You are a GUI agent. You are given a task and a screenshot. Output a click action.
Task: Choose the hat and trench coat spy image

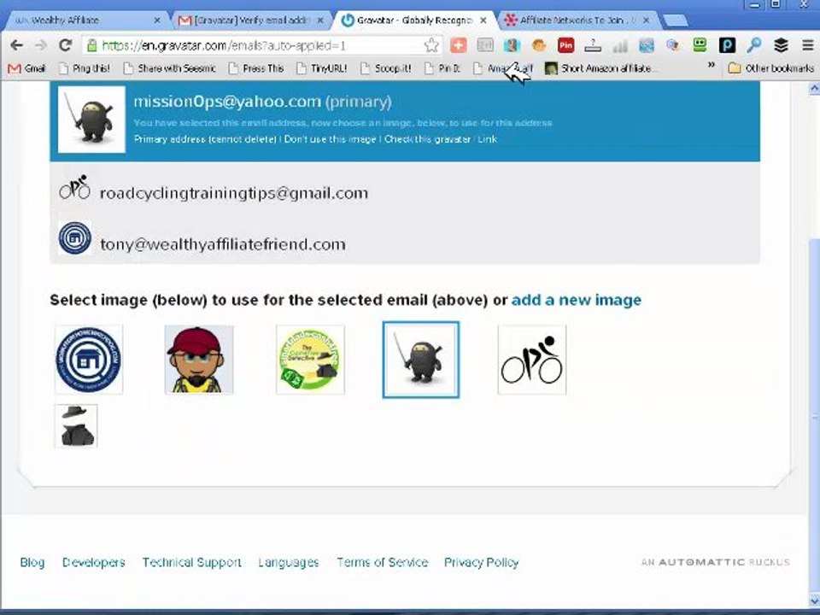(76, 425)
